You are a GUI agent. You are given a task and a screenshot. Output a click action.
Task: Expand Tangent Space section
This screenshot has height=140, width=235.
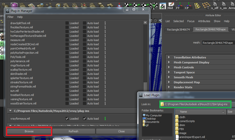169,72
